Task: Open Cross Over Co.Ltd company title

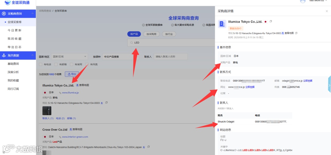Action: 55,130
